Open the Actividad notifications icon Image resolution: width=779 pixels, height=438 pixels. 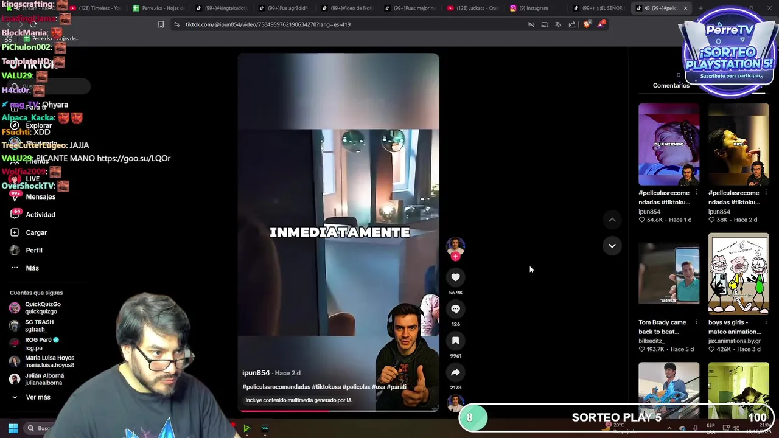point(15,214)
